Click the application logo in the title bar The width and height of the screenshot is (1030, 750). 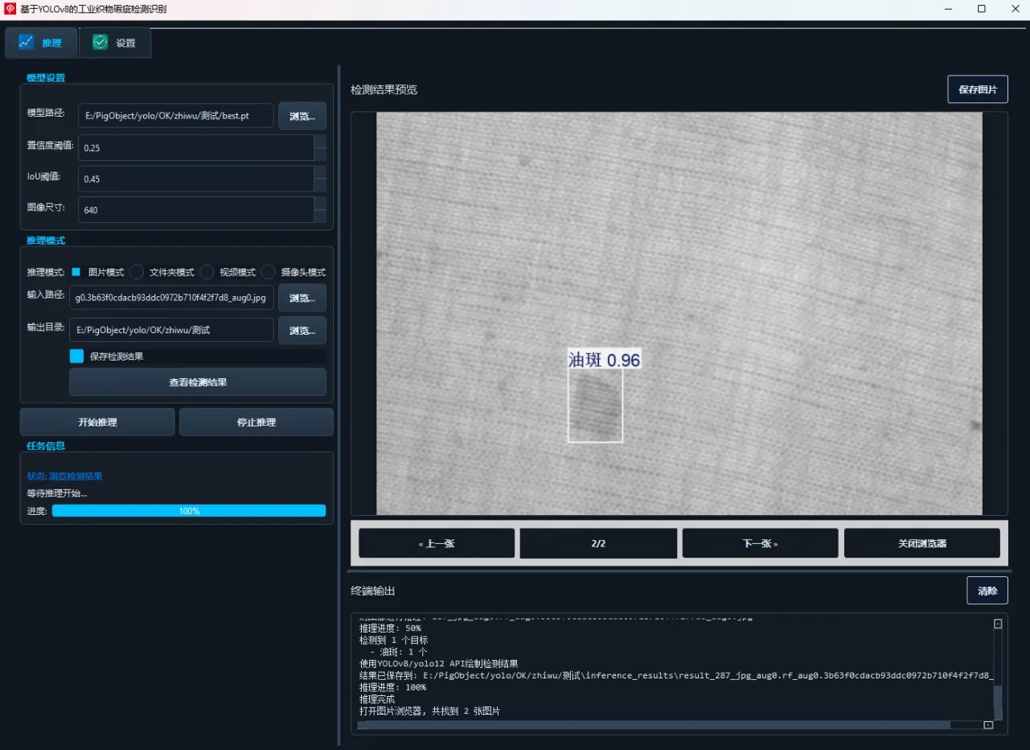(10, 9)
